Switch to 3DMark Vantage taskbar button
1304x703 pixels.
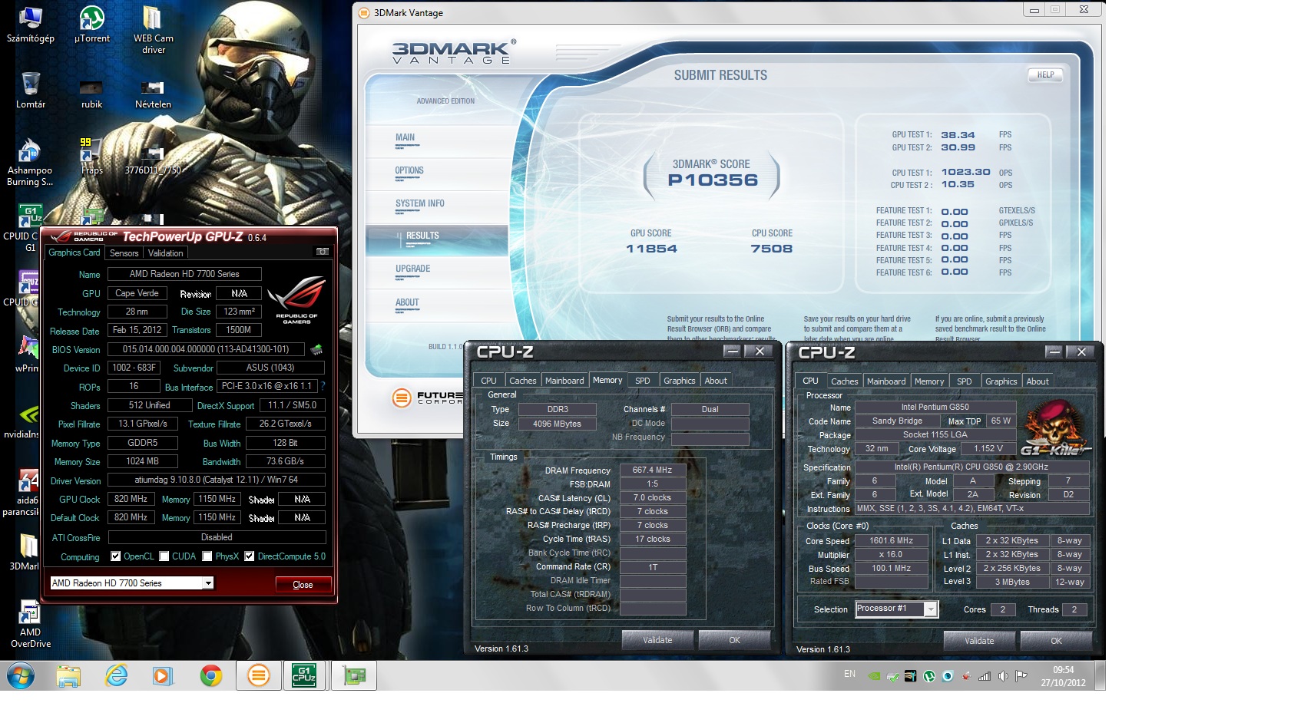259,676
